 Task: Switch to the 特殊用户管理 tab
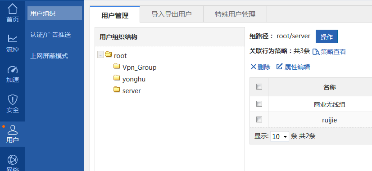coord(235,14)
